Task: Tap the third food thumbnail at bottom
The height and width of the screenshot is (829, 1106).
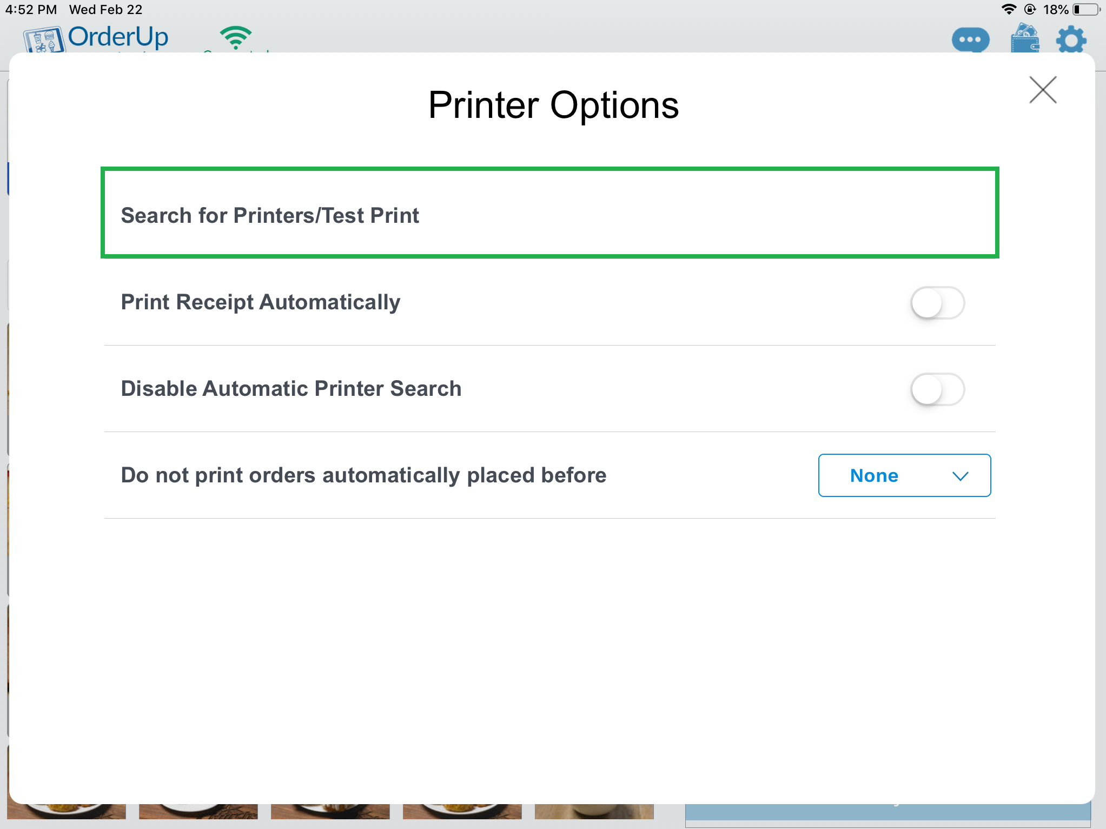Action: [330, 811]
